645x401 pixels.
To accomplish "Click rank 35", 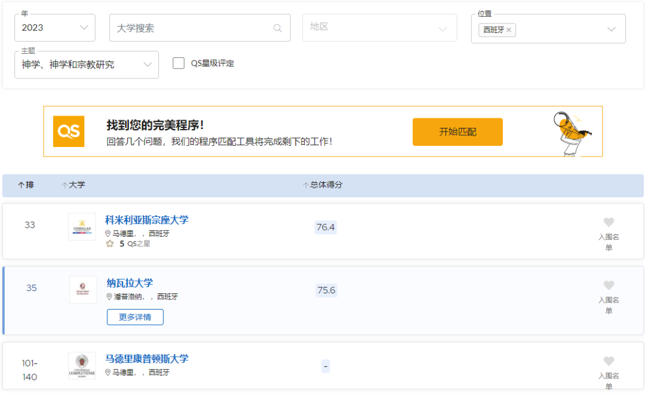I will 31,288.
